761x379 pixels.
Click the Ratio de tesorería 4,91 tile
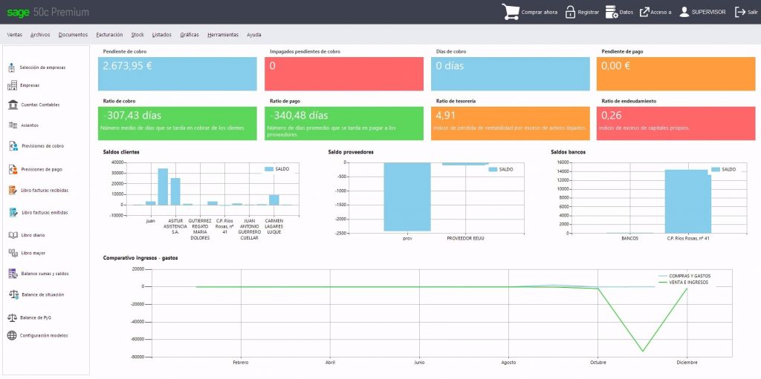(x=510, y=124)
